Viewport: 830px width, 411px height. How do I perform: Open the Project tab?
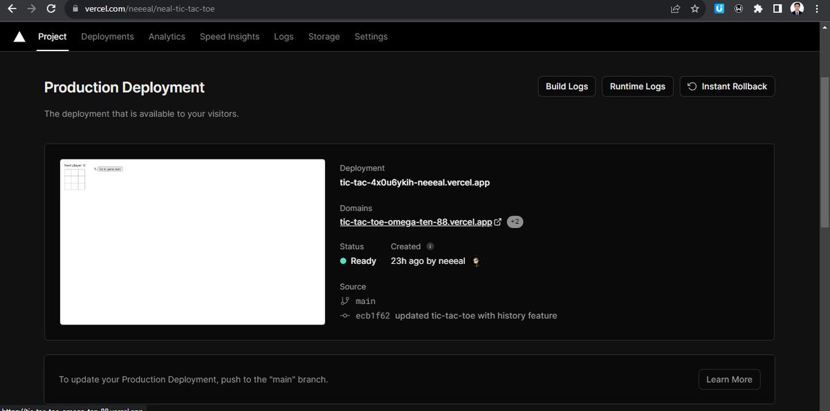pyautogui.click(x=53, y=37)
